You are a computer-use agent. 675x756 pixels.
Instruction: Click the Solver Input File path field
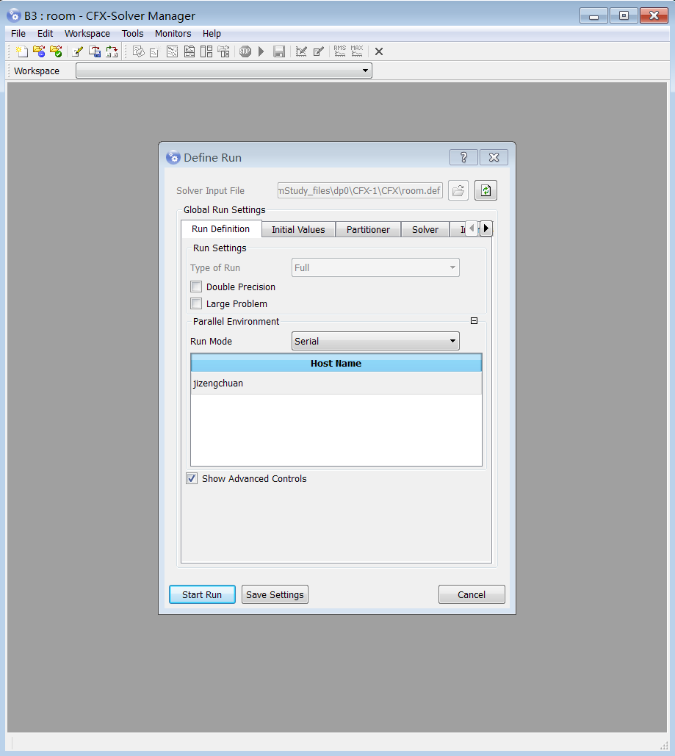pyautogui.click(x=360, y=190)
